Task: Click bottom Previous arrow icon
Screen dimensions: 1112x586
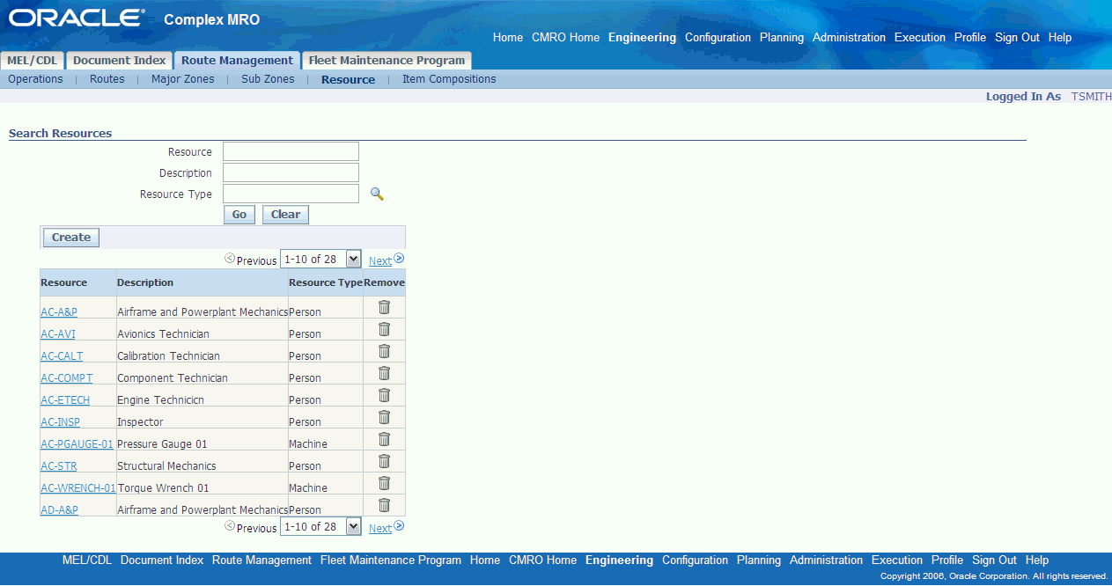Action: [x=230, y=526]
